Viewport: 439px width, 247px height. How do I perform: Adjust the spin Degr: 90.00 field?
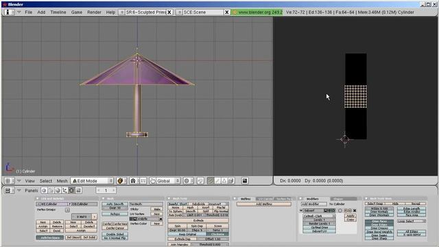click(177, 230)
